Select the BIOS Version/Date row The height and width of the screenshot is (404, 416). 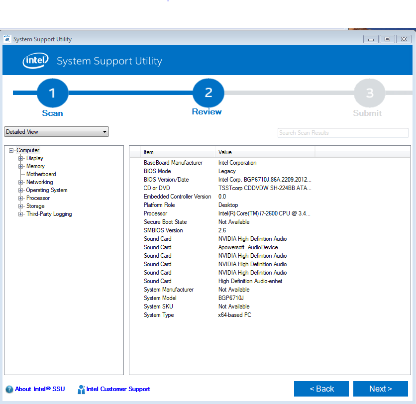166,180
